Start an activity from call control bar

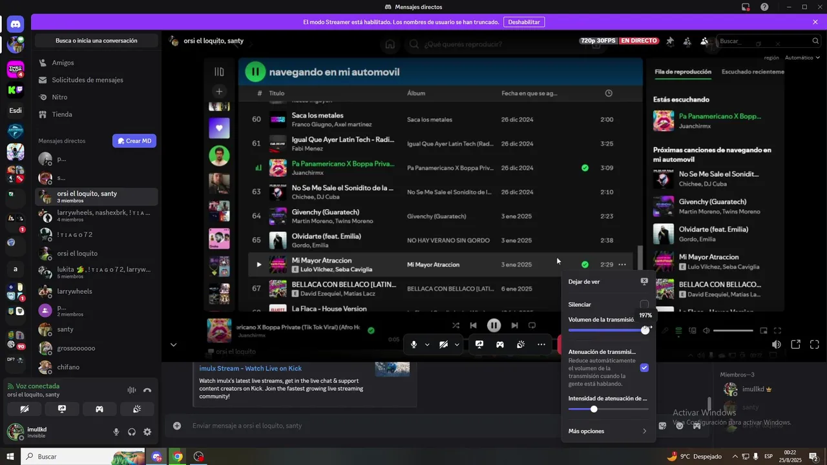click(500, 344)
